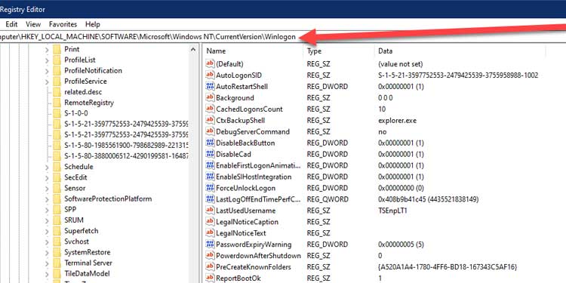Viewport: 566px width, 283px height.
Task: Click the TSEnpLT1 data cell
Action: [x=392, y=211]
